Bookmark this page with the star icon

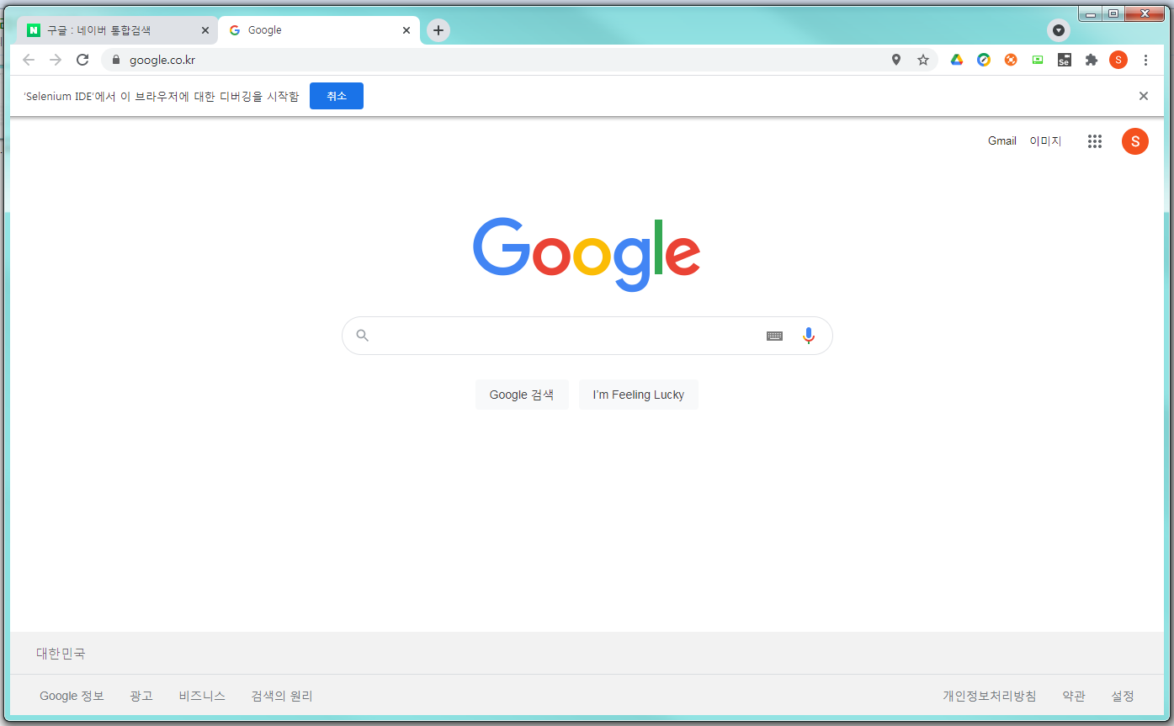pos(923,60)
